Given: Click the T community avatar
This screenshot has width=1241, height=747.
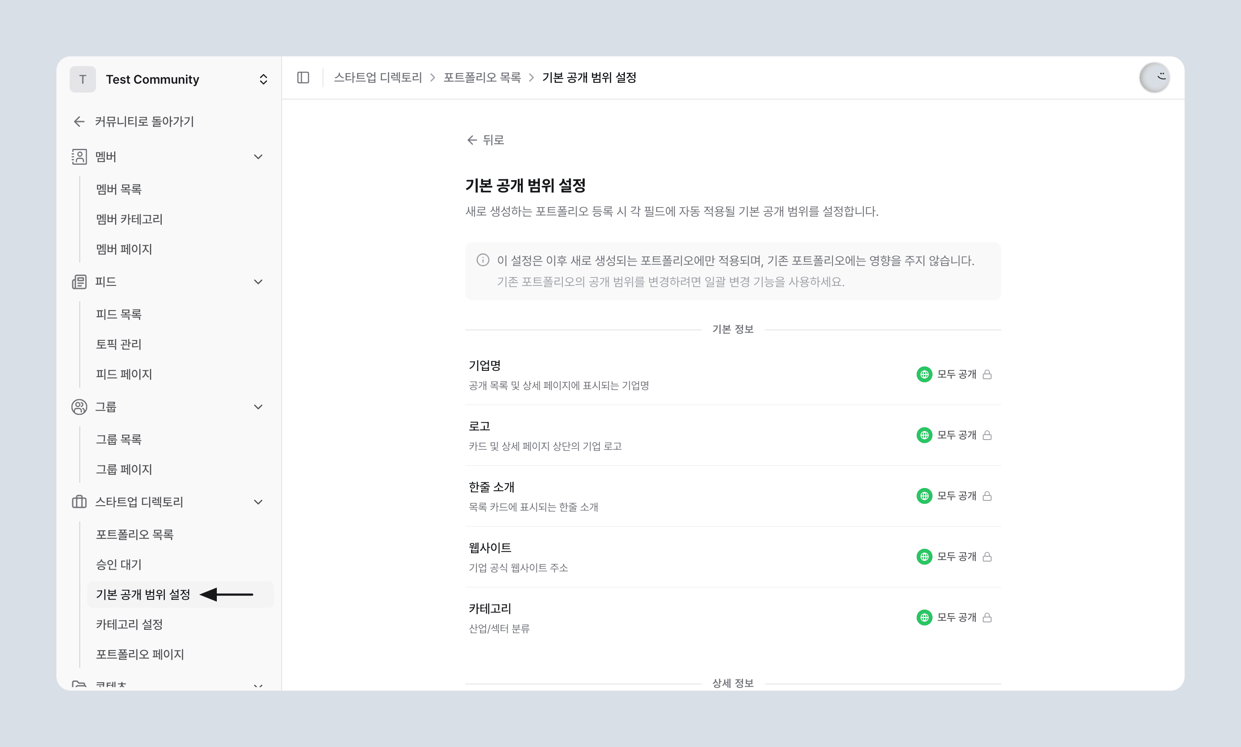Looking at the screenshot, I should coord(82,79).
